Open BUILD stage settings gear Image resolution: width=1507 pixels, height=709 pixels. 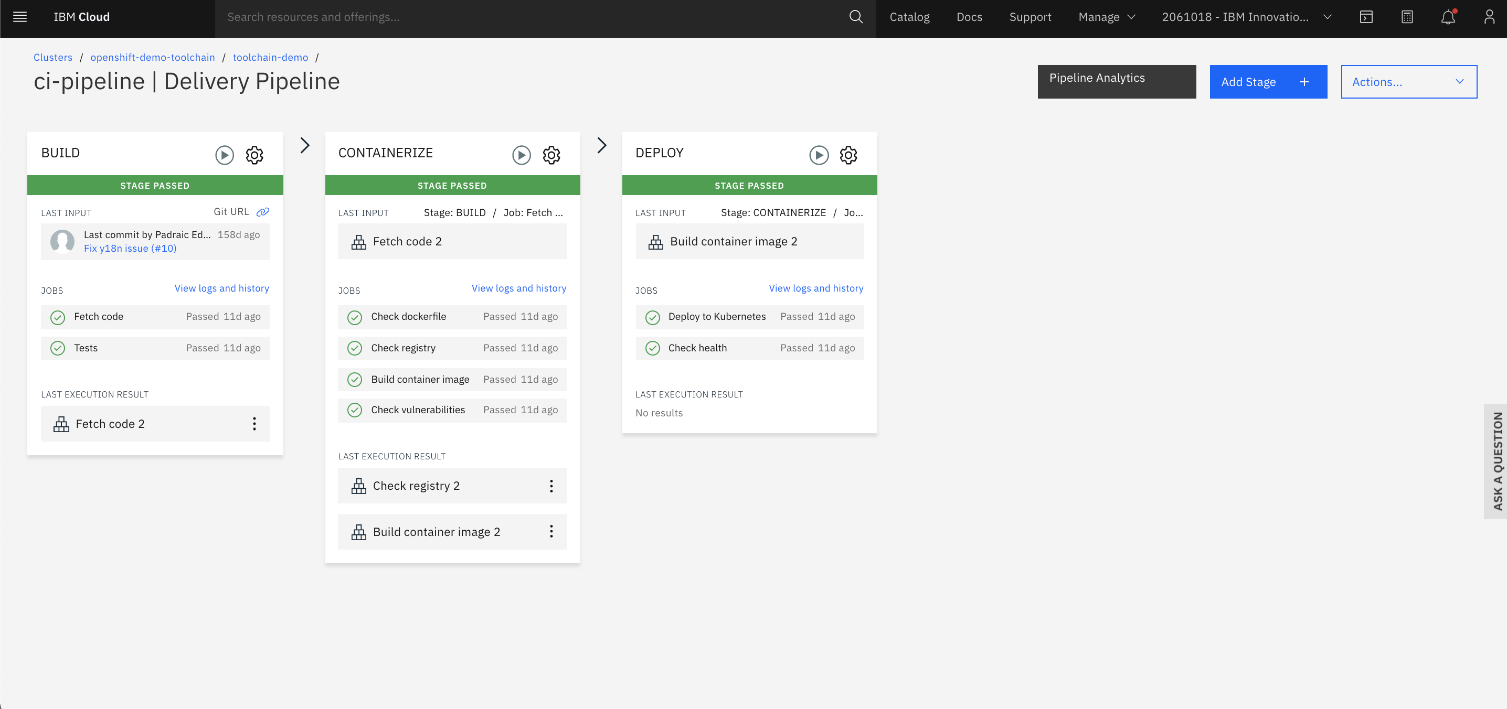pos(254,155)
